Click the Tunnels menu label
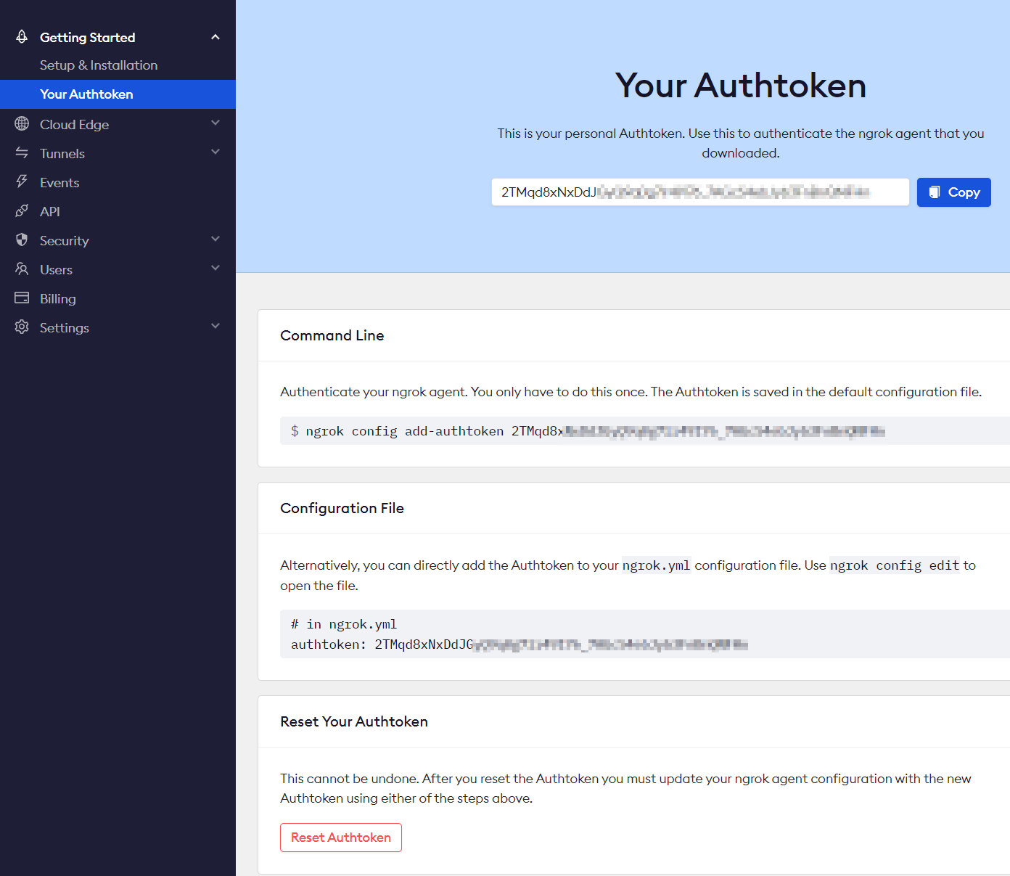This screenshot has width=1010, height=876. pyautogui.click(x=62, y=154)
